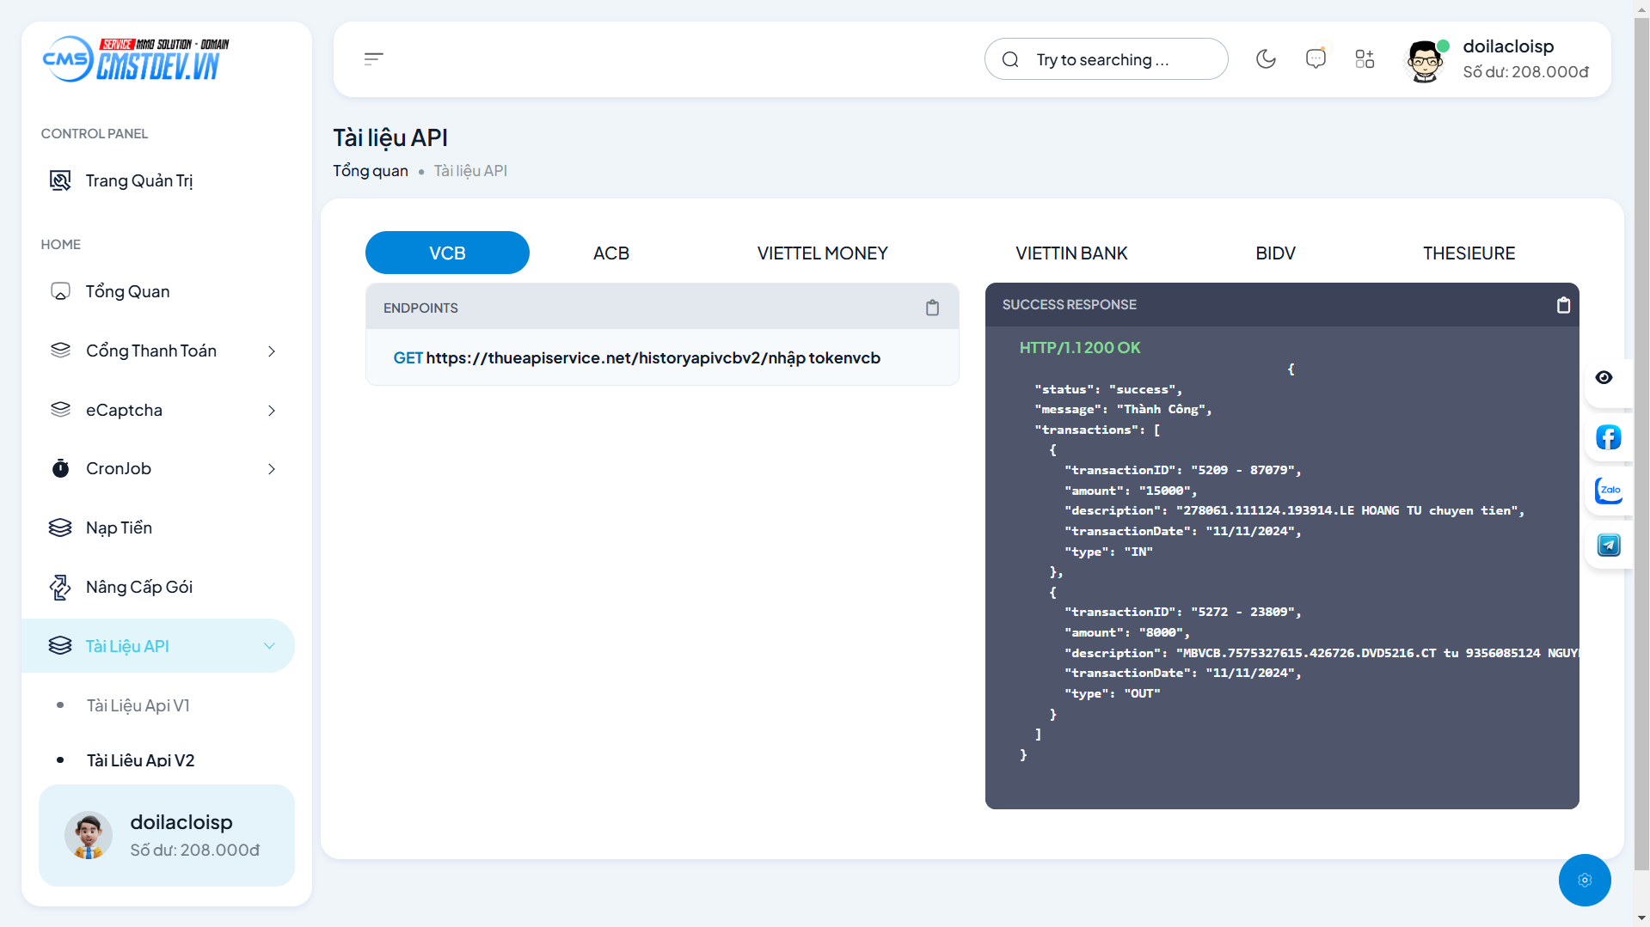Click the blue settings gear floating button
The width and height of the screenshot is (1650, 927).
click(x=1584, y=880)
